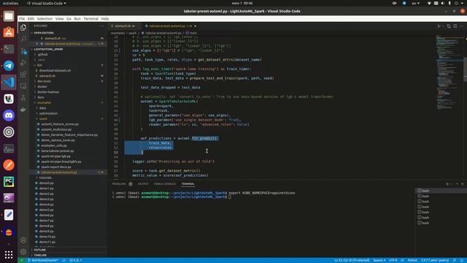467x263 pixels.
Task: Expand the dev-tools folder
Action: click(44, 81)
